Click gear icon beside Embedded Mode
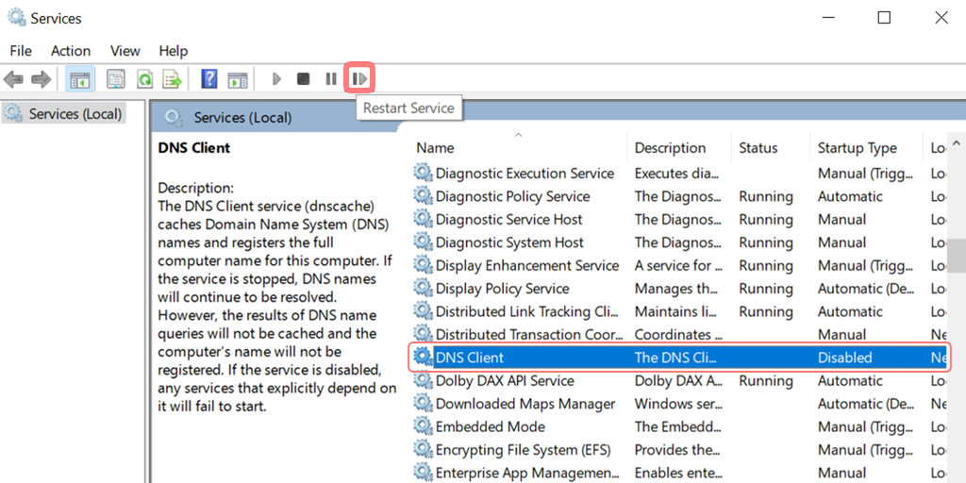Screen dimensions: 966x483 click(423, 427)
